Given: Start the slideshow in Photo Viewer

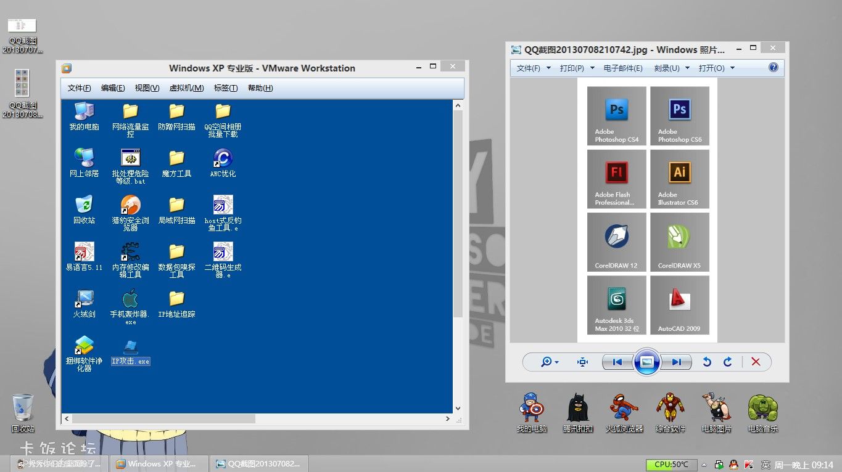Looking at the screenshot, I should point(647,362).
